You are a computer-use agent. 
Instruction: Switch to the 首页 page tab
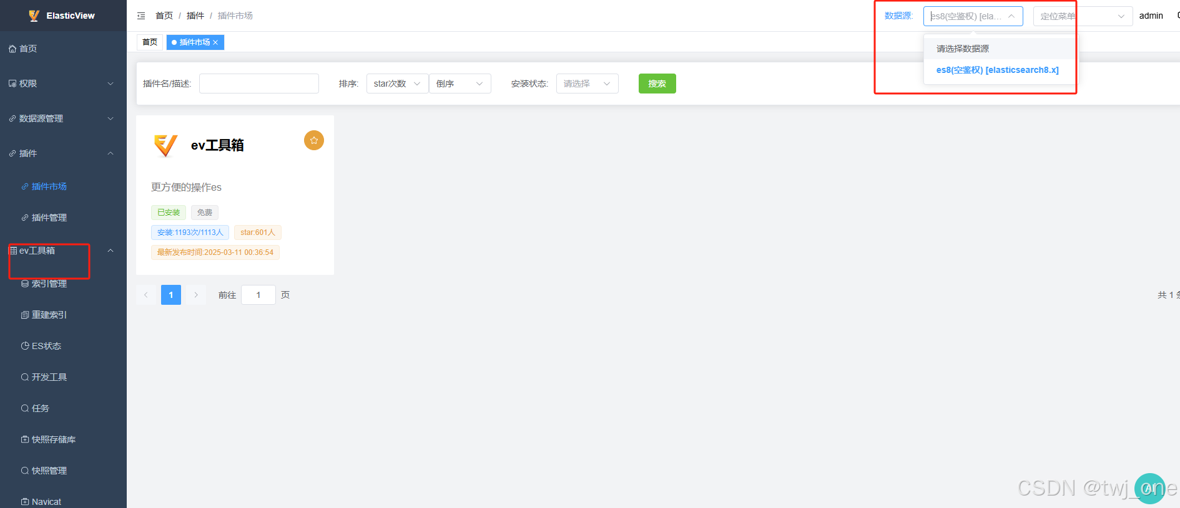click(150, 42)
